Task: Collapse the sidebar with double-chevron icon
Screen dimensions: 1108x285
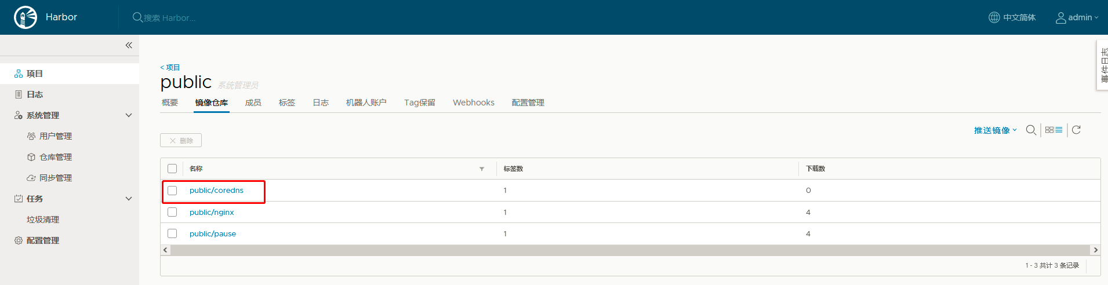Action: click(129, 45)
